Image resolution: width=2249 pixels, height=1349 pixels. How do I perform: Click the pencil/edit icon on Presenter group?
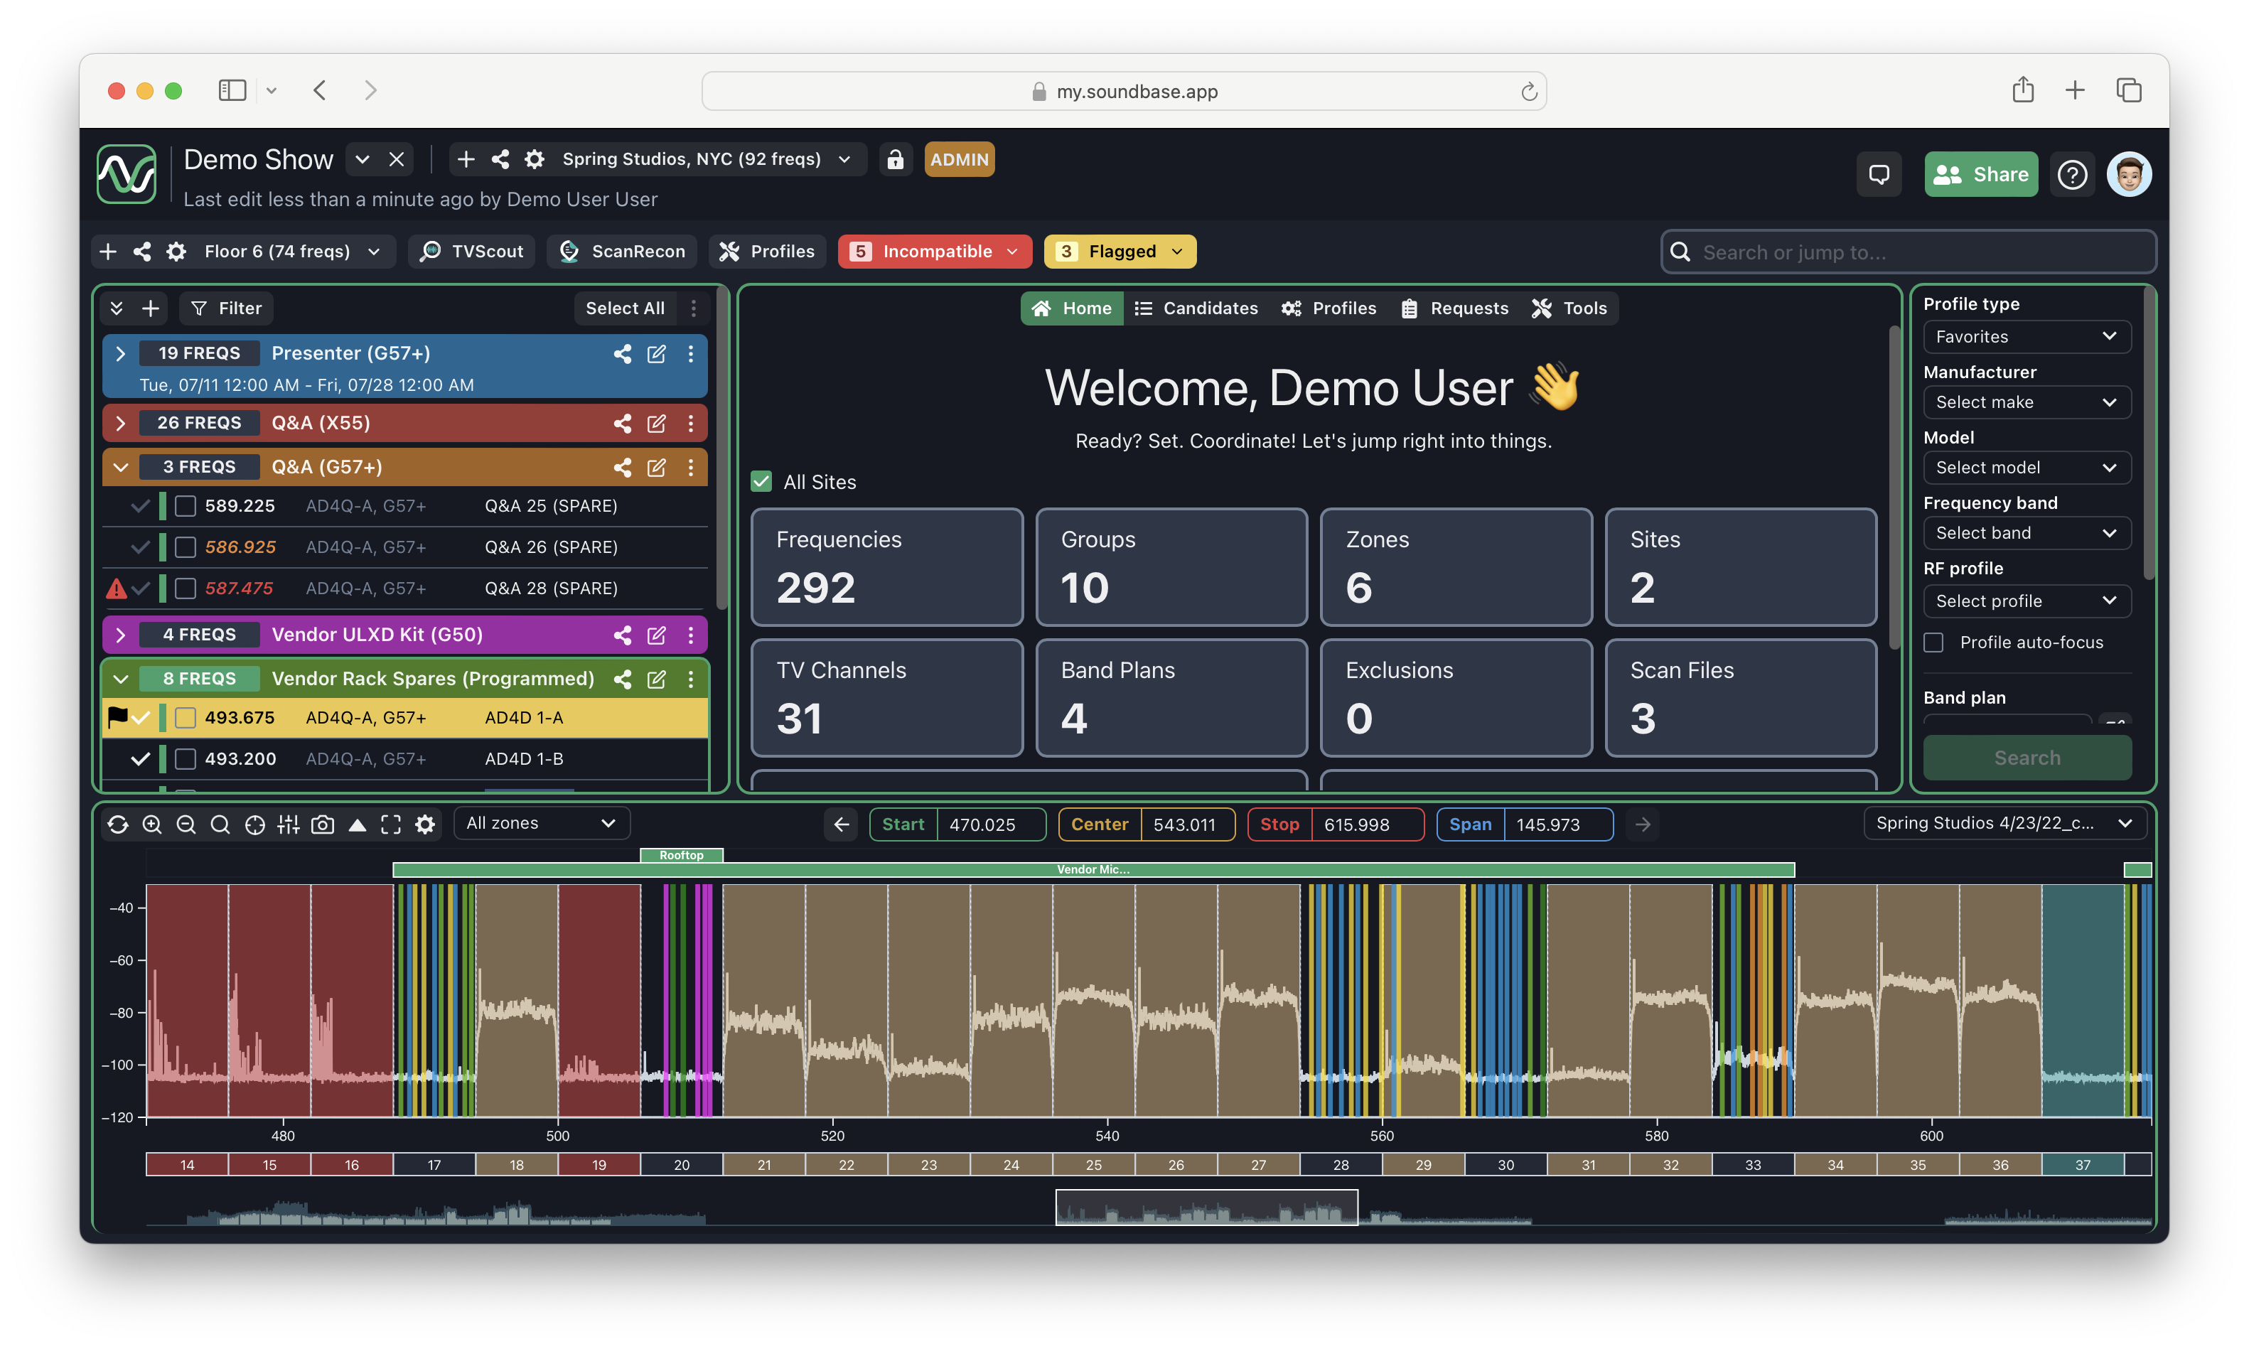coord(655,352)
